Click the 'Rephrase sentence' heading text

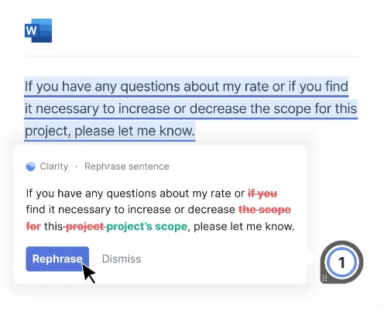[127, 166]
